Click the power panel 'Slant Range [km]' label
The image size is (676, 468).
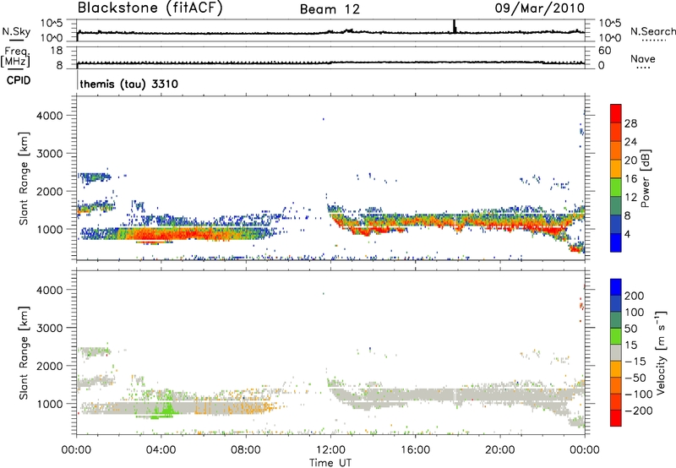pyautogui.click(x=24, y=178)
